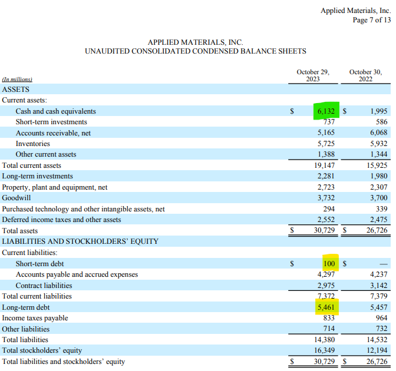Click the 'ASSETS' section heading
Screen dimensions: 396x371
coord(16,90)
